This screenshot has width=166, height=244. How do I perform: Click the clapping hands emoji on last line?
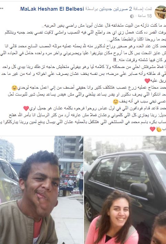(159, 129)
